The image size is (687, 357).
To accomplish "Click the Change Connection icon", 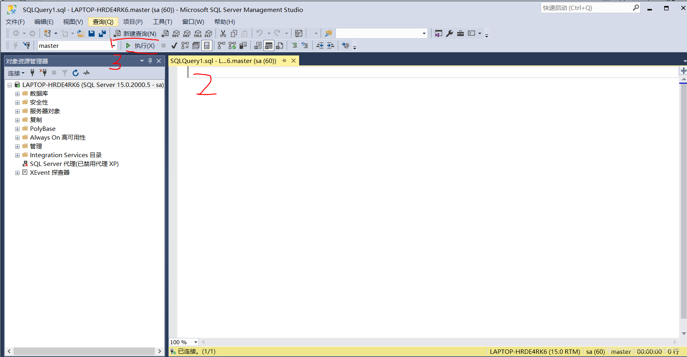I will [x=26, y=45].
